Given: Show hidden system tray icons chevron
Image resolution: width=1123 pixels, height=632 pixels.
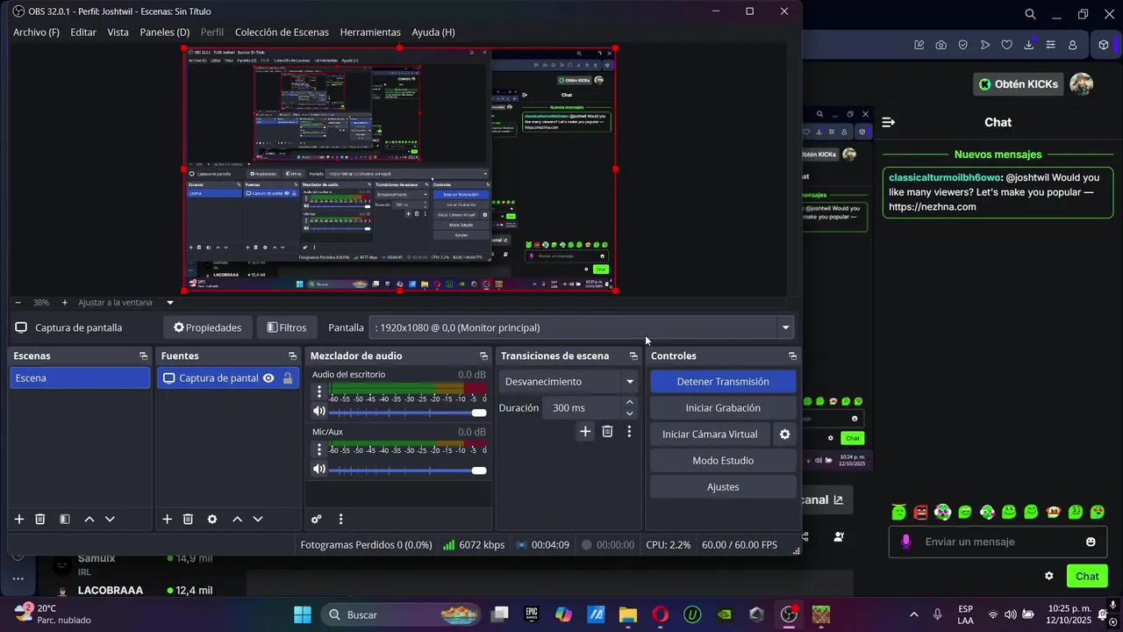Looking at the screenshot, I should click(914, 614).
